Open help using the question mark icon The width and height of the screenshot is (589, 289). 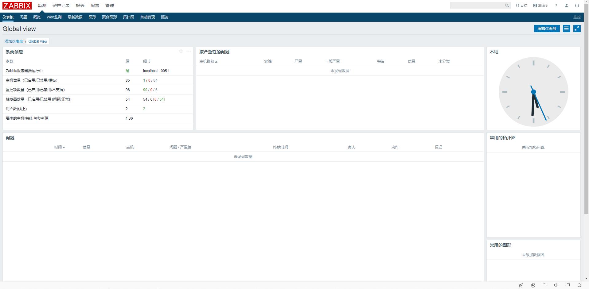pos(556,6)
